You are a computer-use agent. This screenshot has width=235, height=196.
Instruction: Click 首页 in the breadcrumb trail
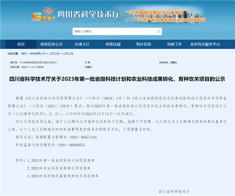tap(24, 54)
